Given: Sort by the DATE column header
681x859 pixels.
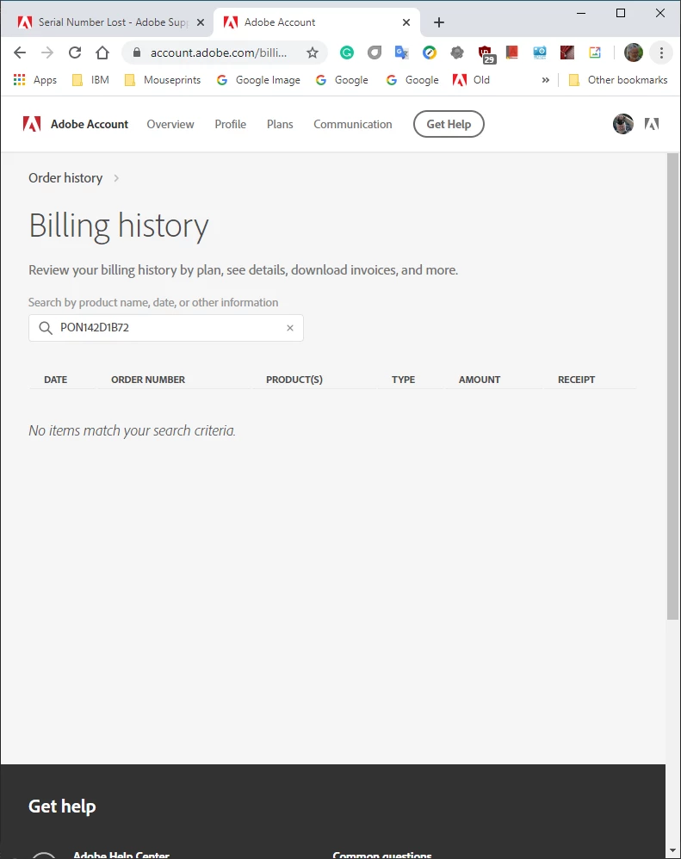Looking at the screenshot, I should [x=56, y=380].
